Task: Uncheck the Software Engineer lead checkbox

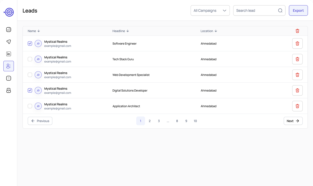Action: (x=30, y=43)
